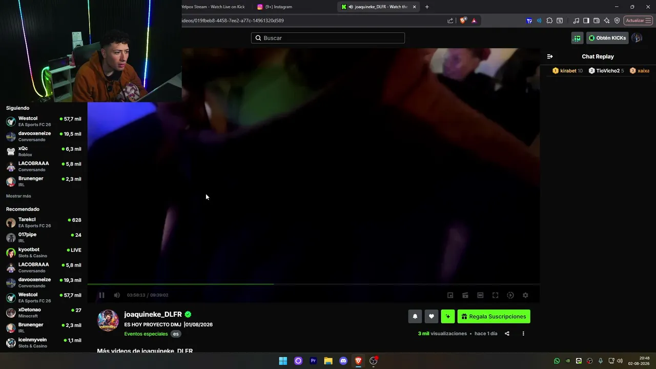
Task: Open joaquineke_DLFR channel name link
Action: tap(153, 314)
